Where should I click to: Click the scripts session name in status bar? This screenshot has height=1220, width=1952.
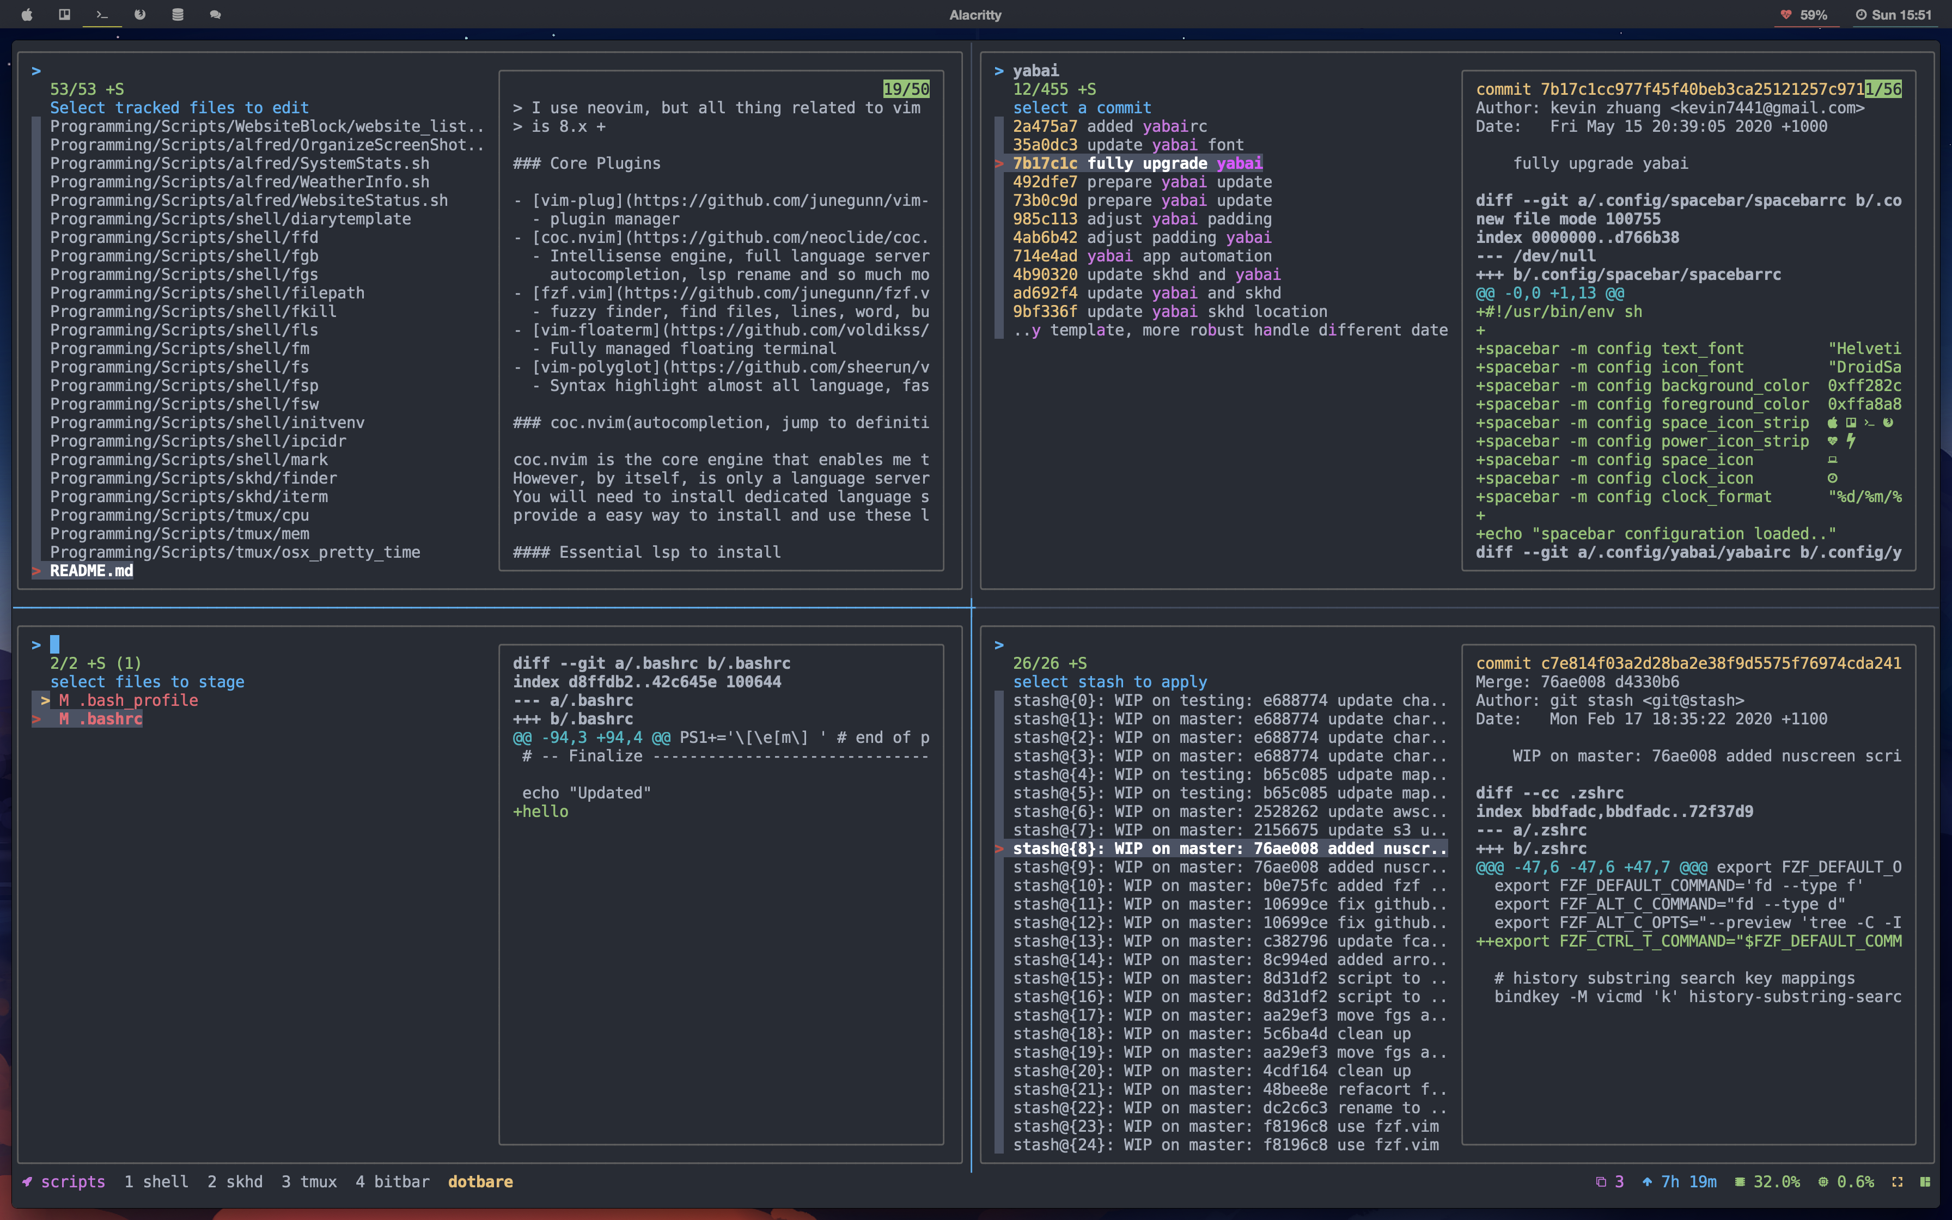74,1181
